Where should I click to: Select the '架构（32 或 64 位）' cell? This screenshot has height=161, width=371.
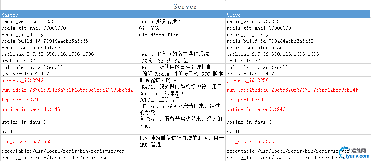[x=182, y=61]
